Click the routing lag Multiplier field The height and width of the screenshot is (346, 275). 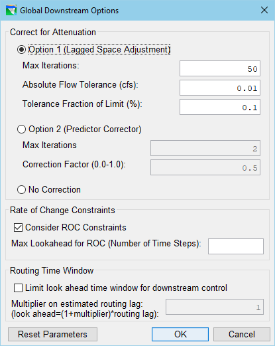click(215, 307)
